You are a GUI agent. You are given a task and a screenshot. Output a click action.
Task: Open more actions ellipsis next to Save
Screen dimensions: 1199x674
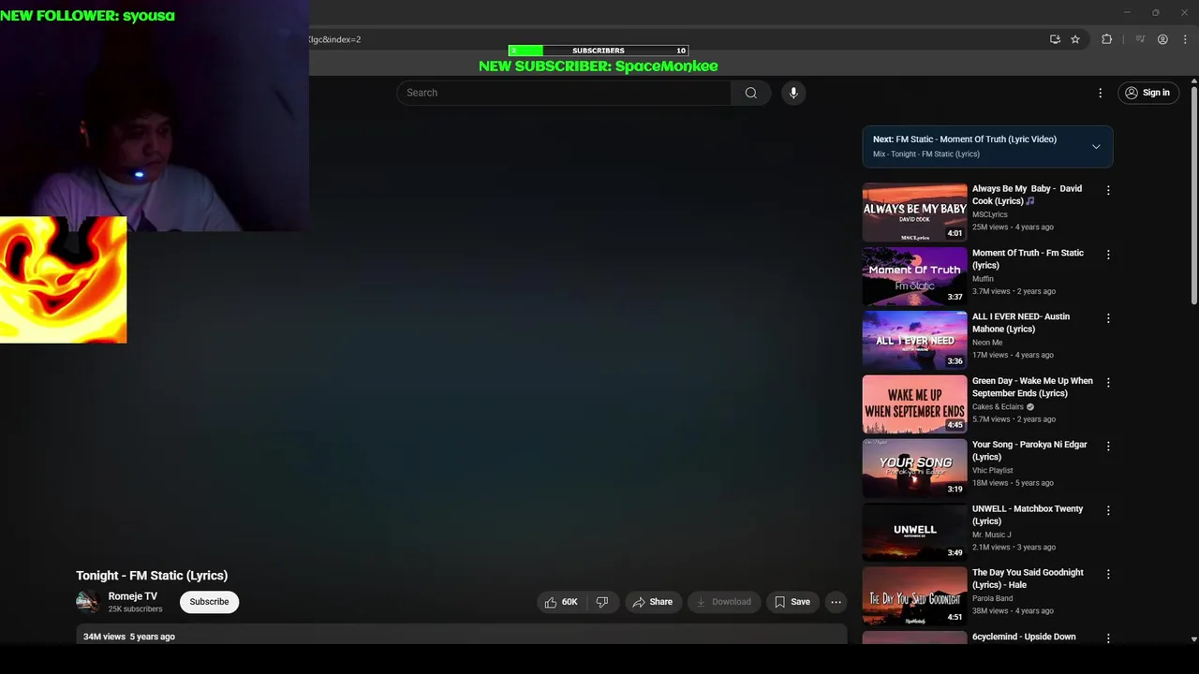(836, 602)
